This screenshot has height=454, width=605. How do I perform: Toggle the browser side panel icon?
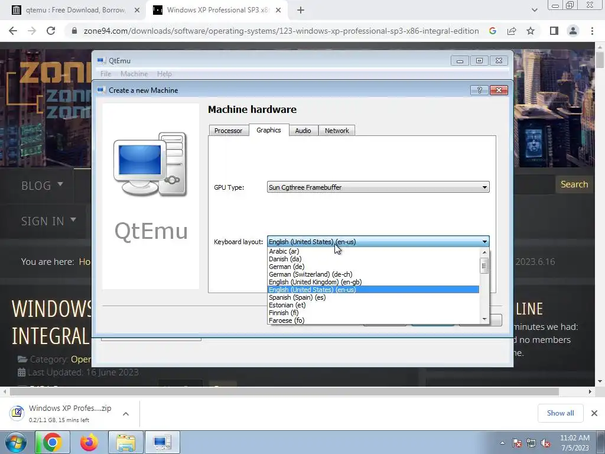[x=554, y=31]
